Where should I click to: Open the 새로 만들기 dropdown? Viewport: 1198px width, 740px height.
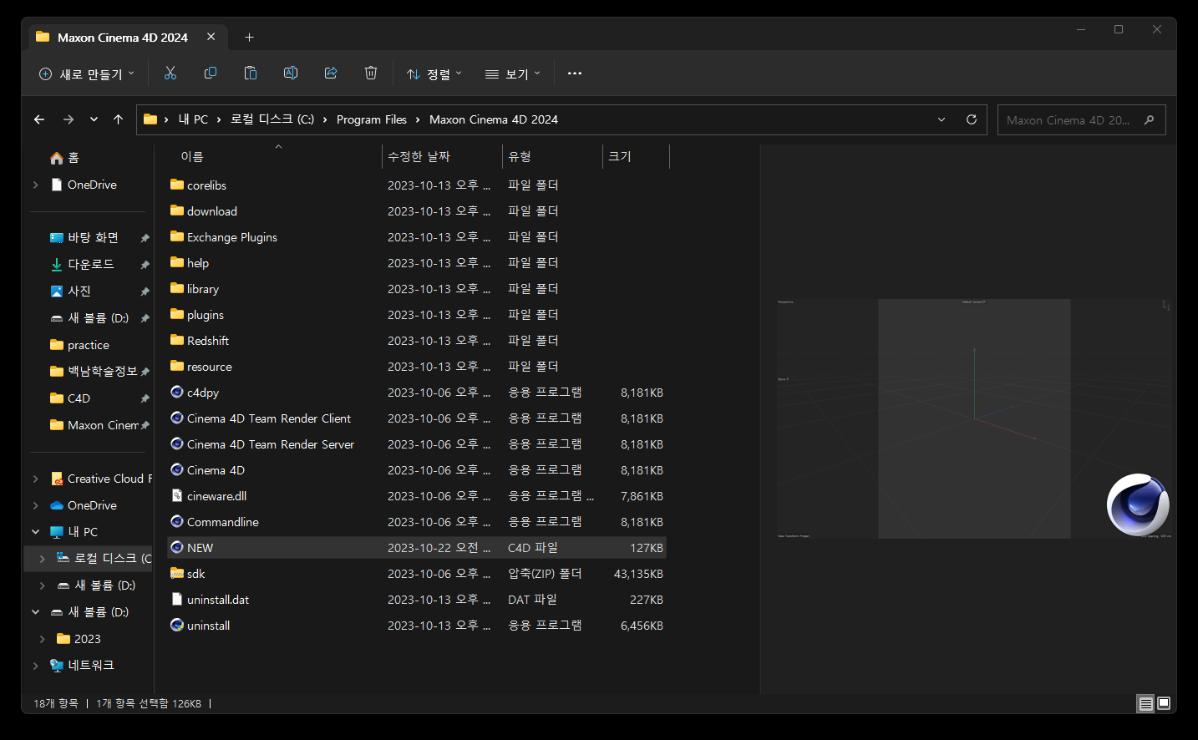click(87, 73)
